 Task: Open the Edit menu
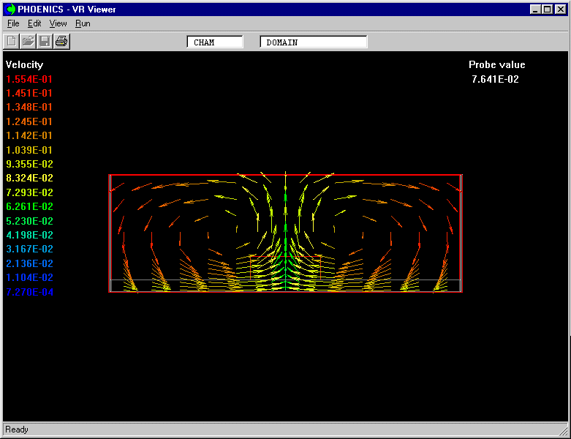[x=34, y=23]
